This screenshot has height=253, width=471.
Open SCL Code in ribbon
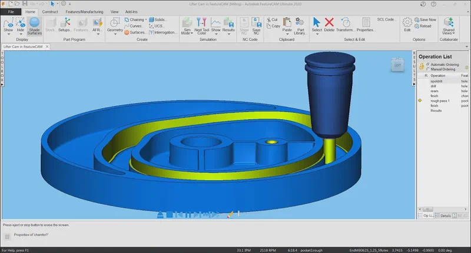(x=386, y=19)
